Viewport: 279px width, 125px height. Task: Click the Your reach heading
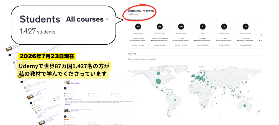132,54
